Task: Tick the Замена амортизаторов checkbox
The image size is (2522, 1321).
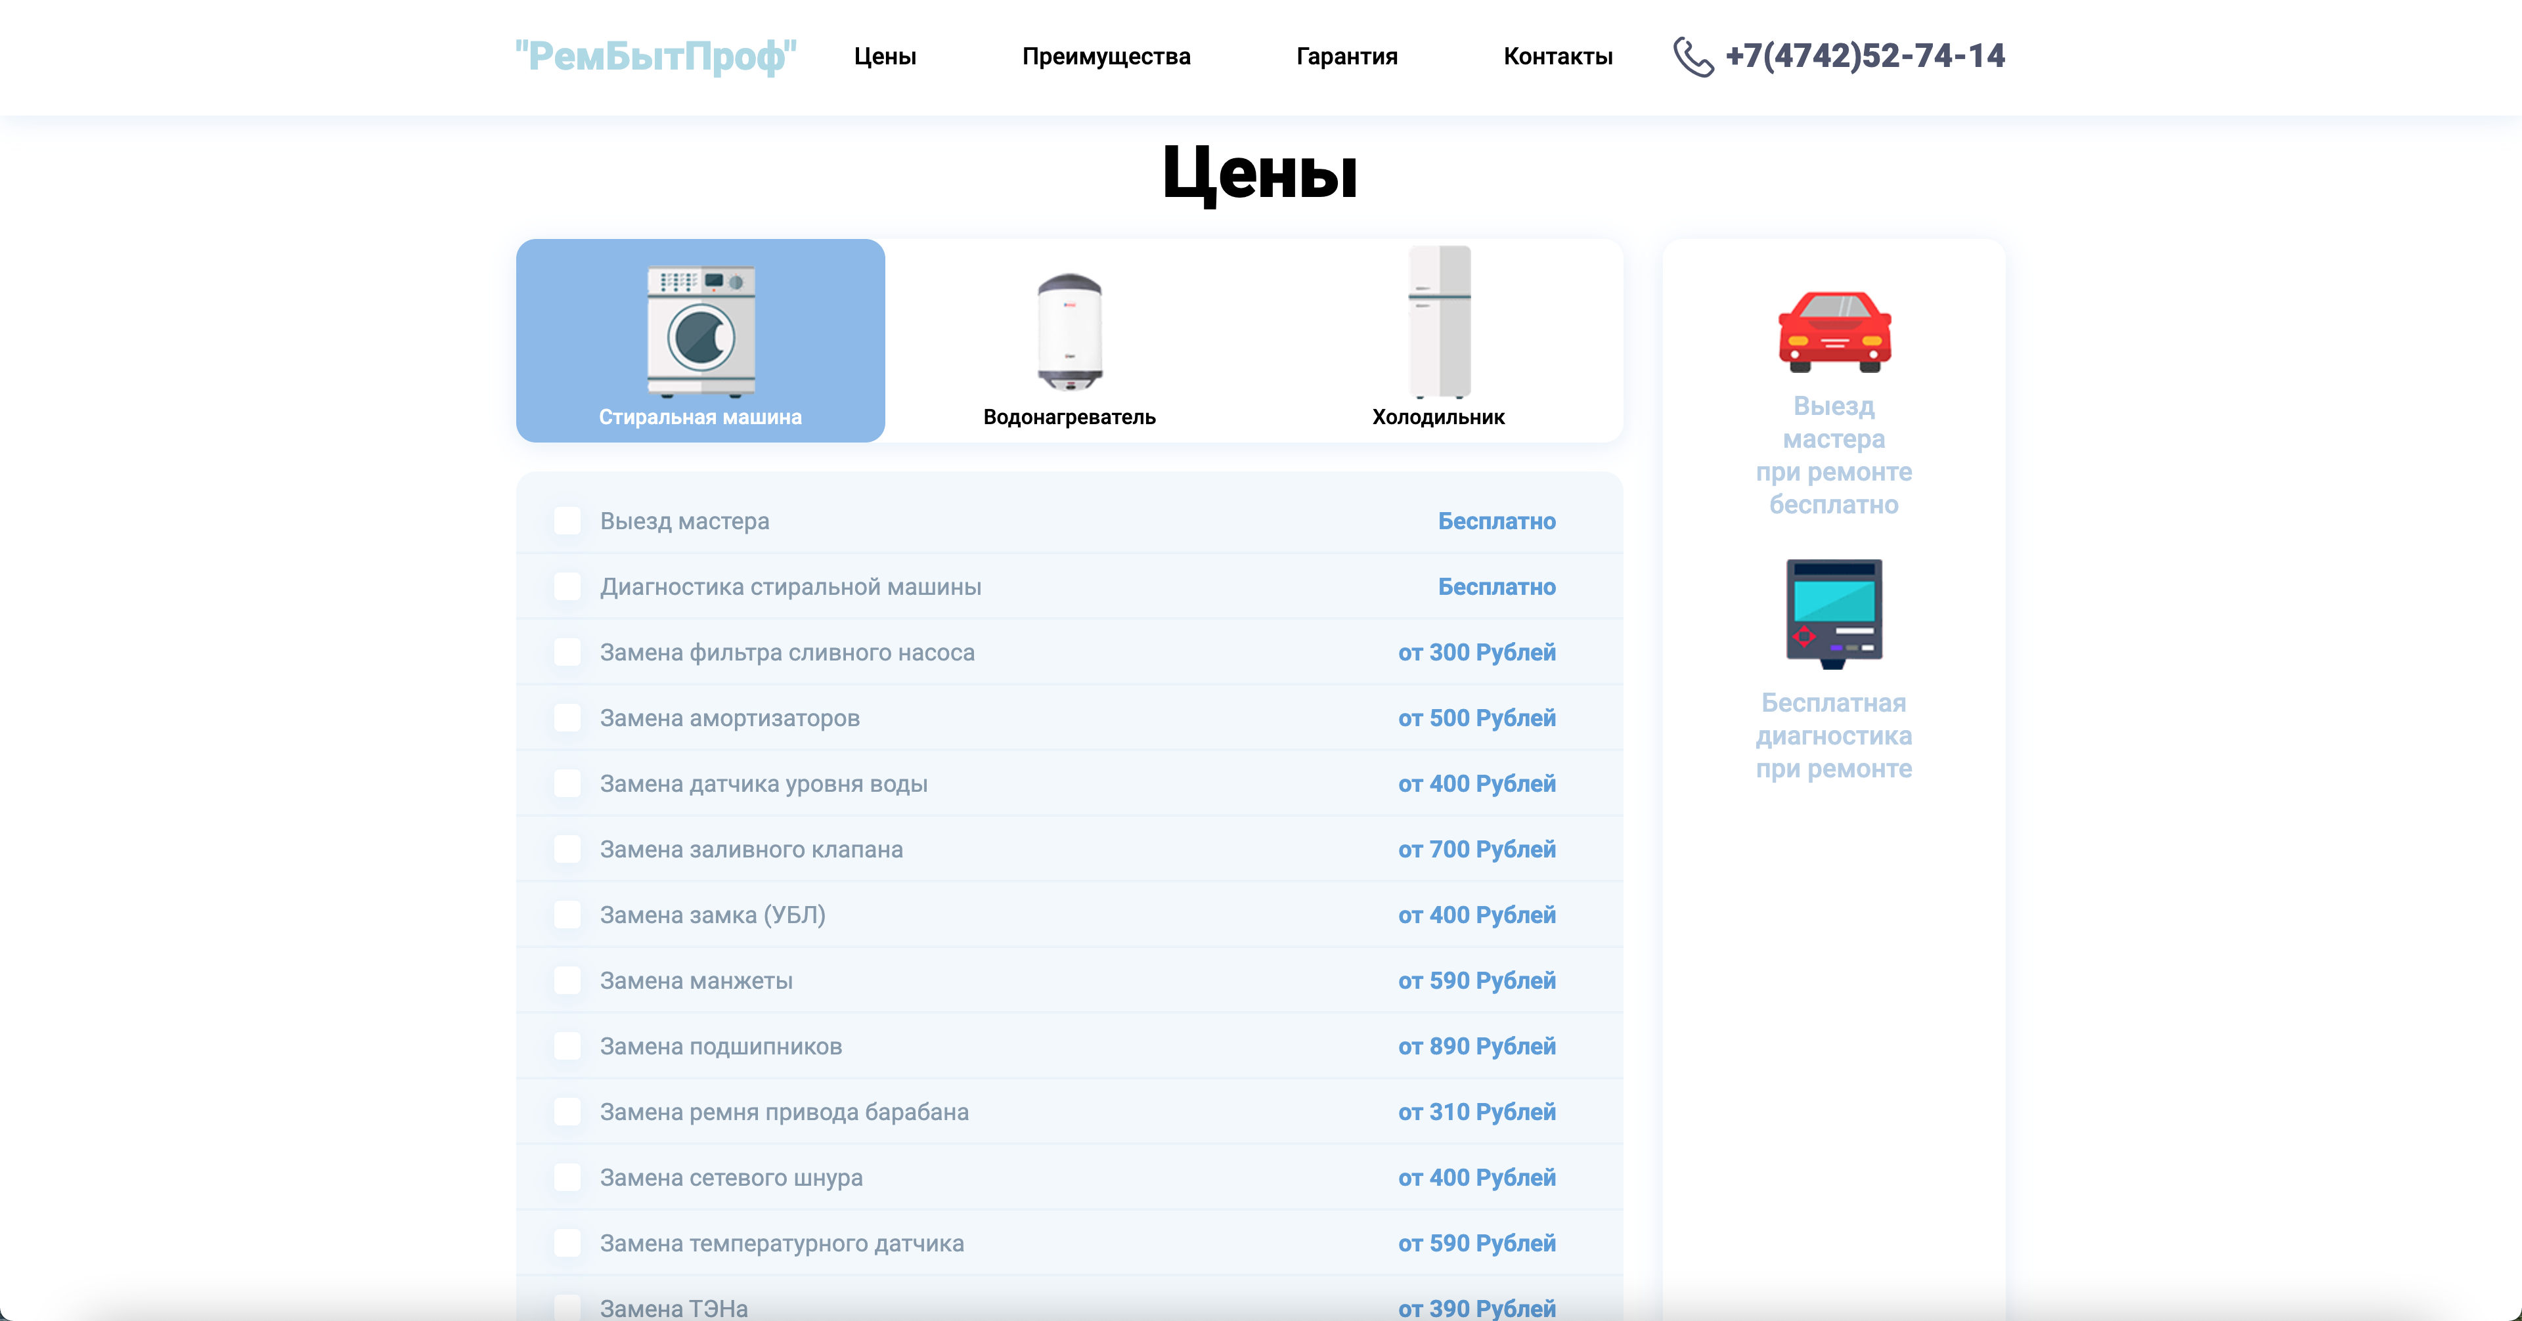Action: tap(568, 717)
